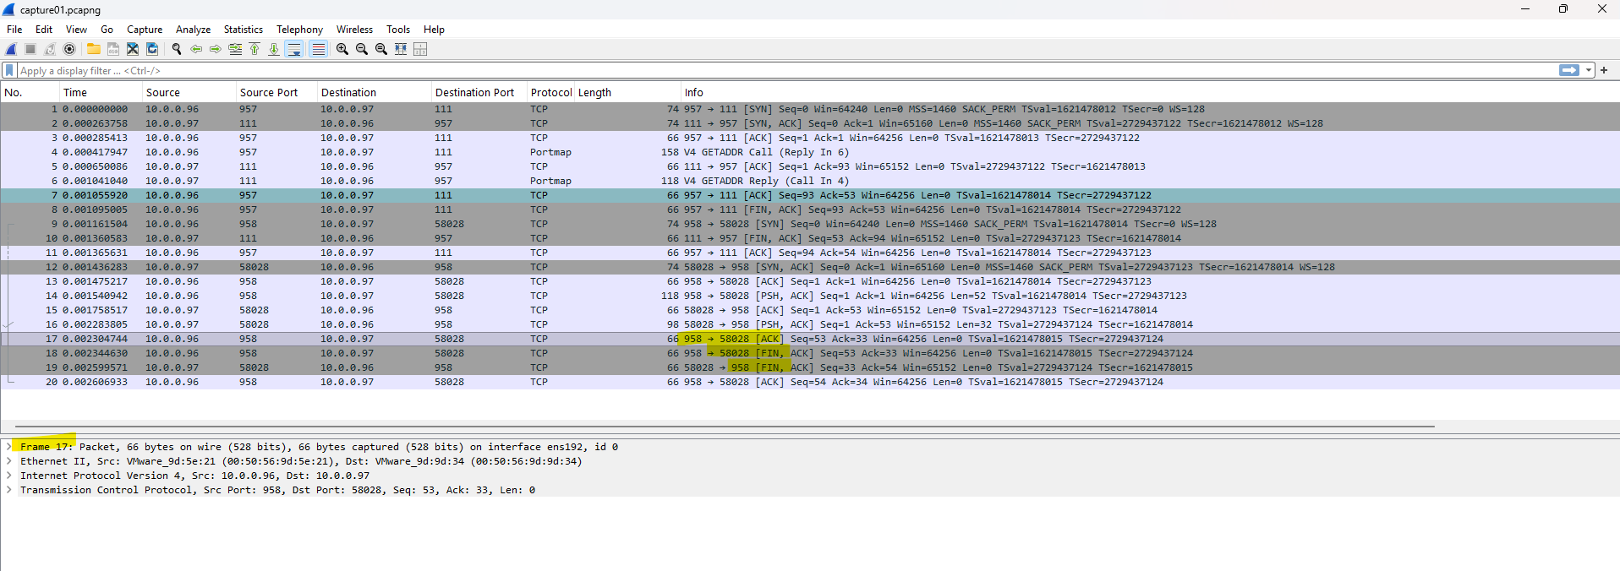Screen dimensions: 1620x571
Task: Sort by the Source column header
Action: [189, 92]
